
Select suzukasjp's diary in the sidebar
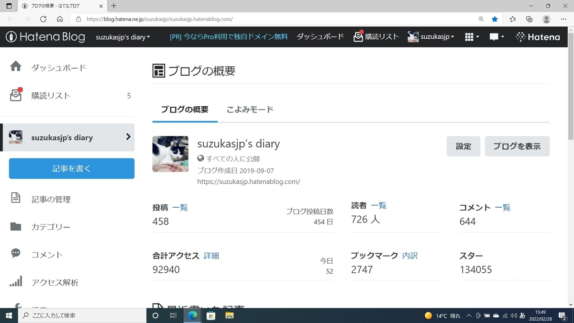(x=68, y=137)
